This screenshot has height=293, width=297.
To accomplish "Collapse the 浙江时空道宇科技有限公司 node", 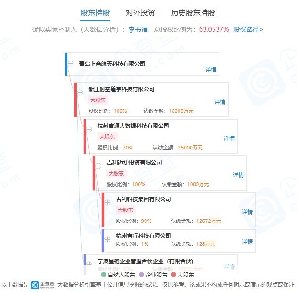I will (80, 93).
